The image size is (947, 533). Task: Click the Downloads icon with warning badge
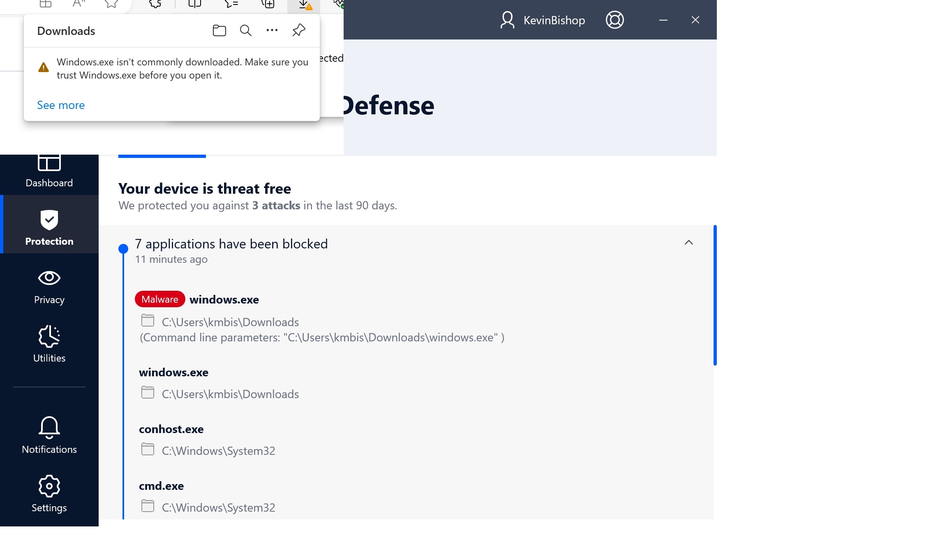[x=304, y=5]
